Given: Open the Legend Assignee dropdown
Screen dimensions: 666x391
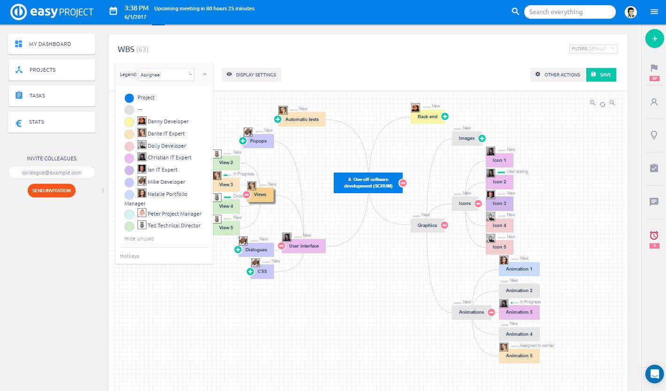Looking at the screenshot, I should coord(166,75).
